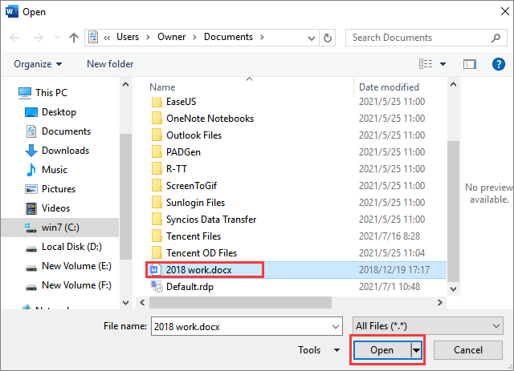514x371 pixels.
Task: Open the help question mark icon
Action: point(498,64)
